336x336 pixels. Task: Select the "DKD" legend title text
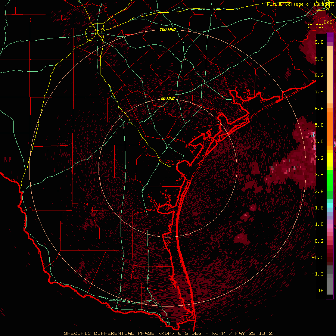tap(328, 22)
